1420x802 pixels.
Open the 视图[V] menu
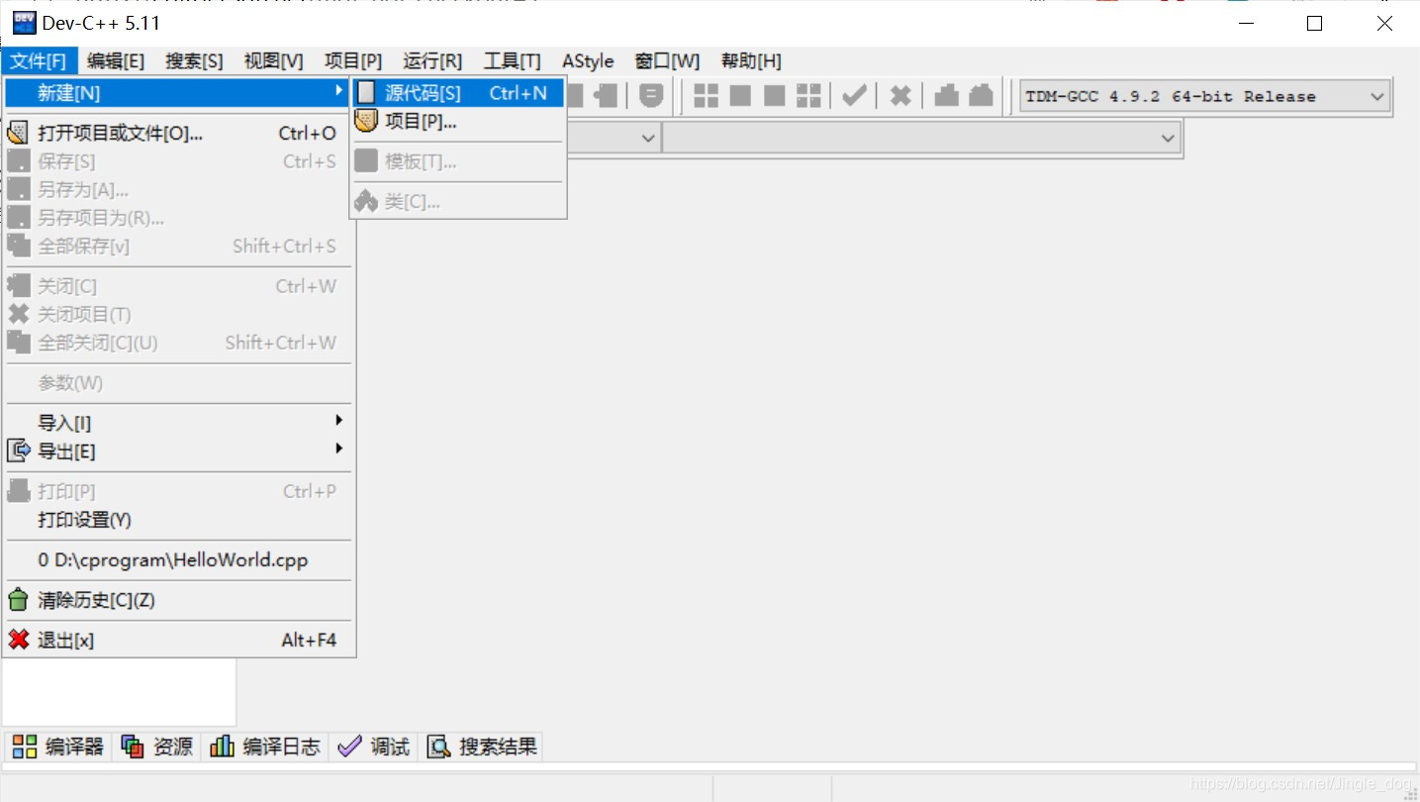point(274,61)
